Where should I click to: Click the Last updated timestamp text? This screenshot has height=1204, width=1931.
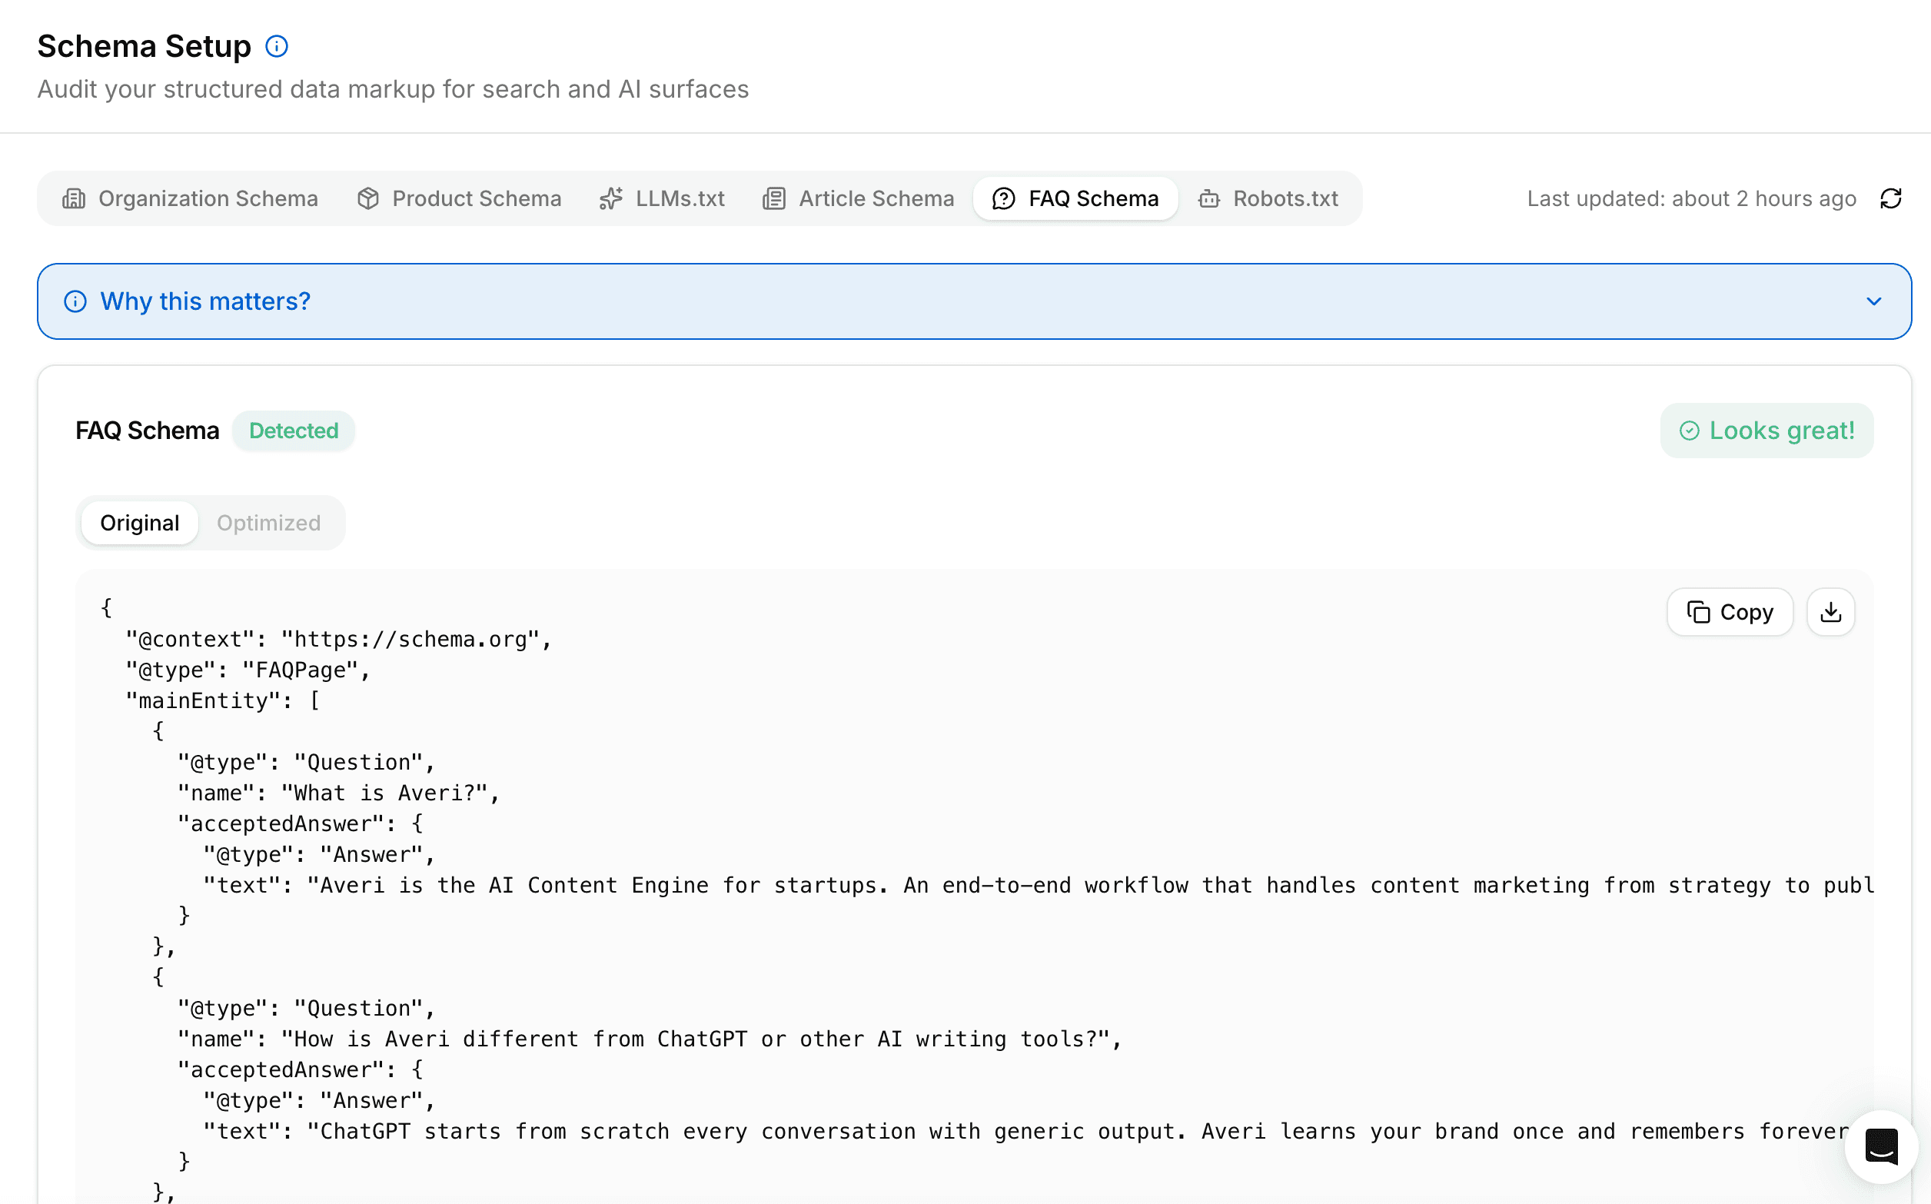[1691, 198]
